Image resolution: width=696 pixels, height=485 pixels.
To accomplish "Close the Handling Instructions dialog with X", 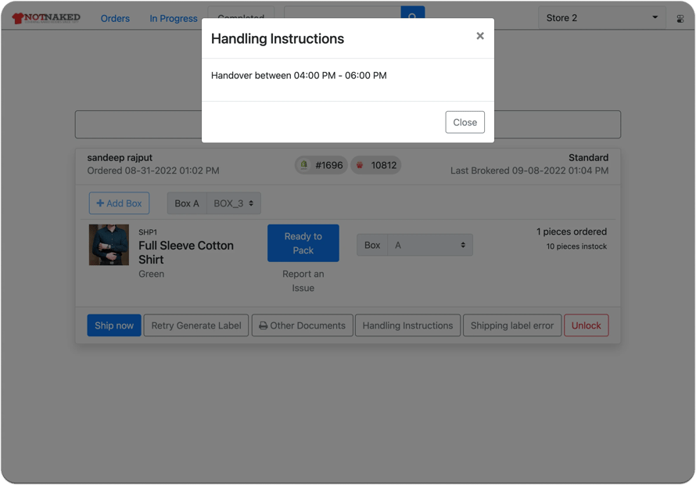I will pos(480,36).
